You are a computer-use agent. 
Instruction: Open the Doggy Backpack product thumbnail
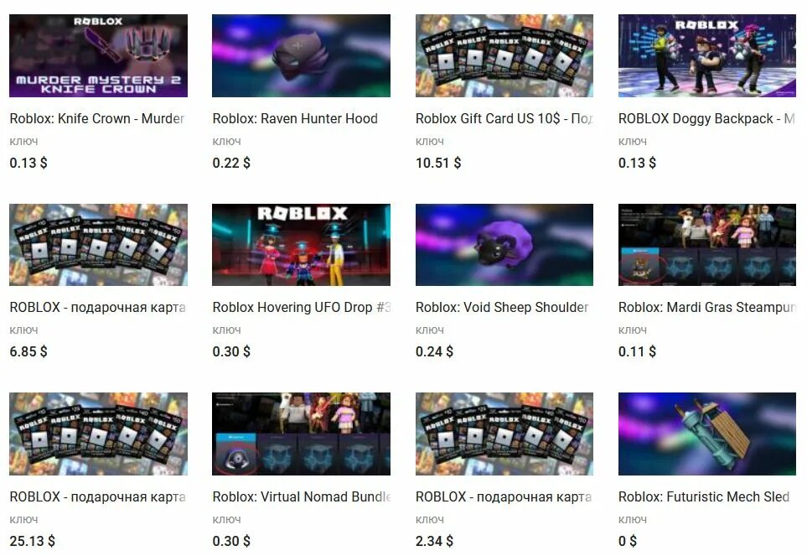pos(707,55)
